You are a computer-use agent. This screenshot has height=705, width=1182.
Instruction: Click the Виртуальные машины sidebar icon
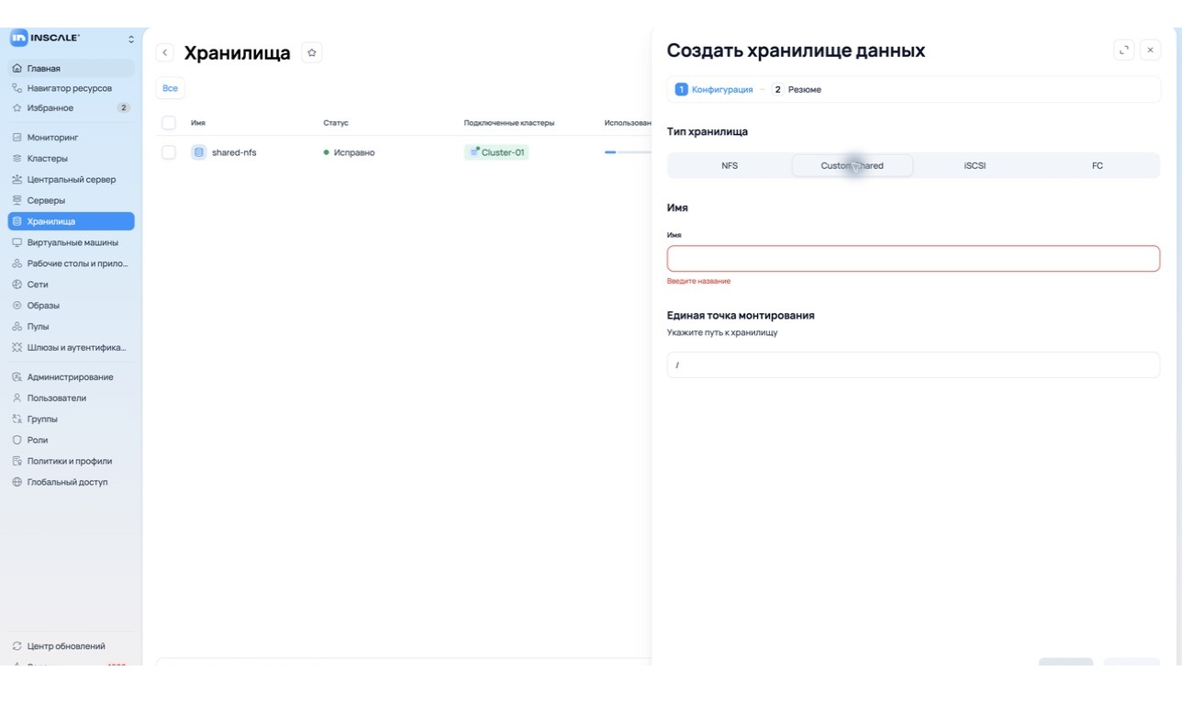tap(17, 242)
